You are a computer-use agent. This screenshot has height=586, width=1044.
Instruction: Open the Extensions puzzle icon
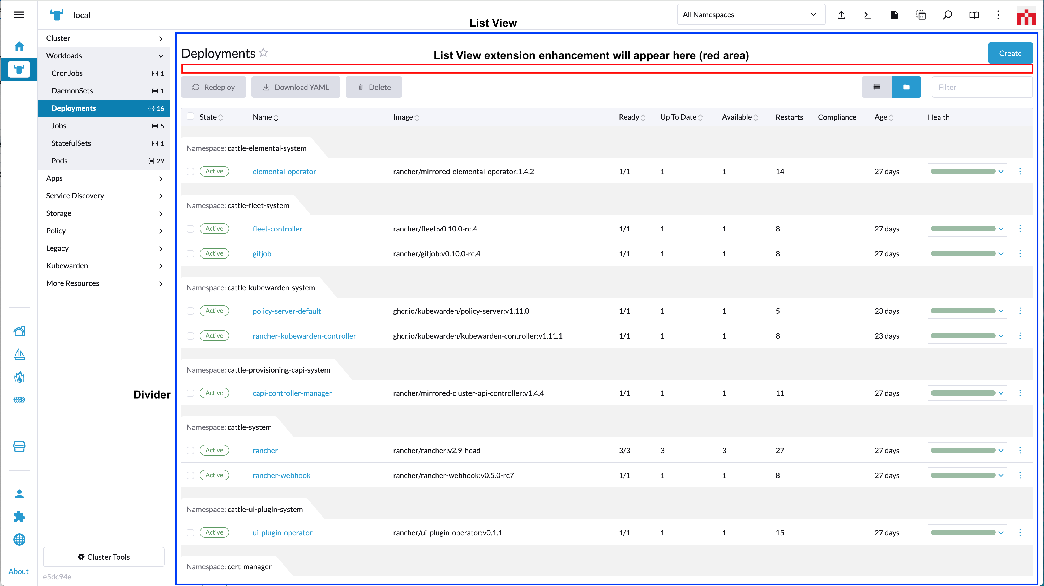pos(19,516)
